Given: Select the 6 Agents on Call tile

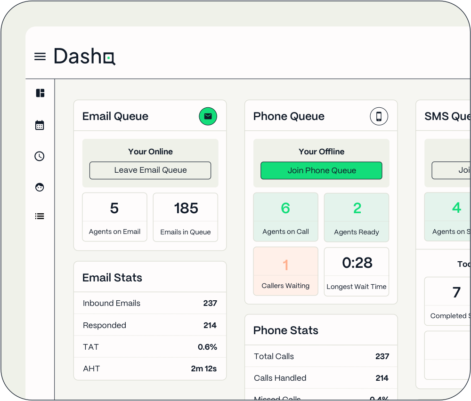Looking at the screenshot, I should 286,217.
